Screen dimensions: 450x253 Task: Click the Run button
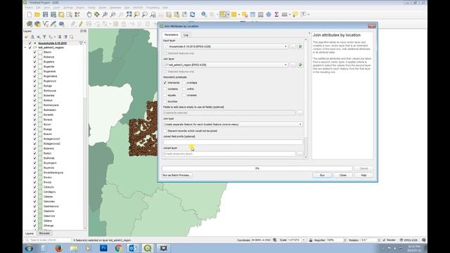[322, 175]
